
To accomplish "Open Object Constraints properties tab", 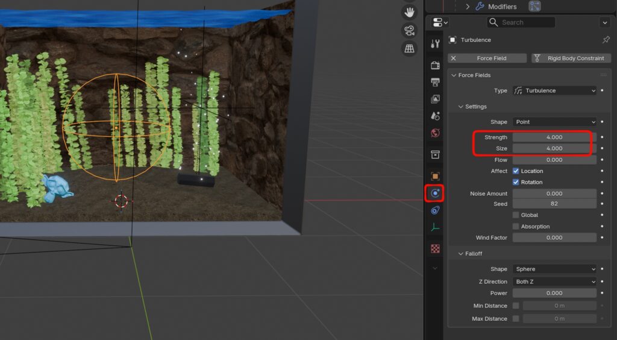I will point(435,210).
